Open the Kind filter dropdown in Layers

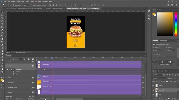pos(157,75)
